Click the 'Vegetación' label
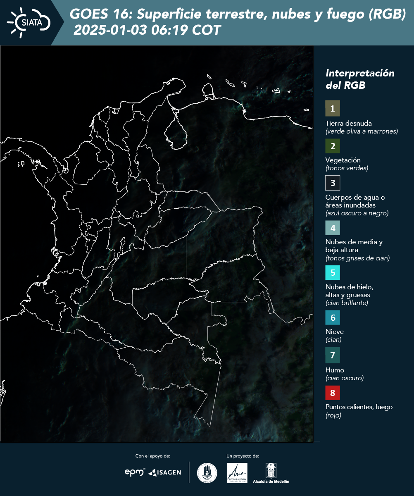The height and width of the screenshot is (496, 414). 343,160
